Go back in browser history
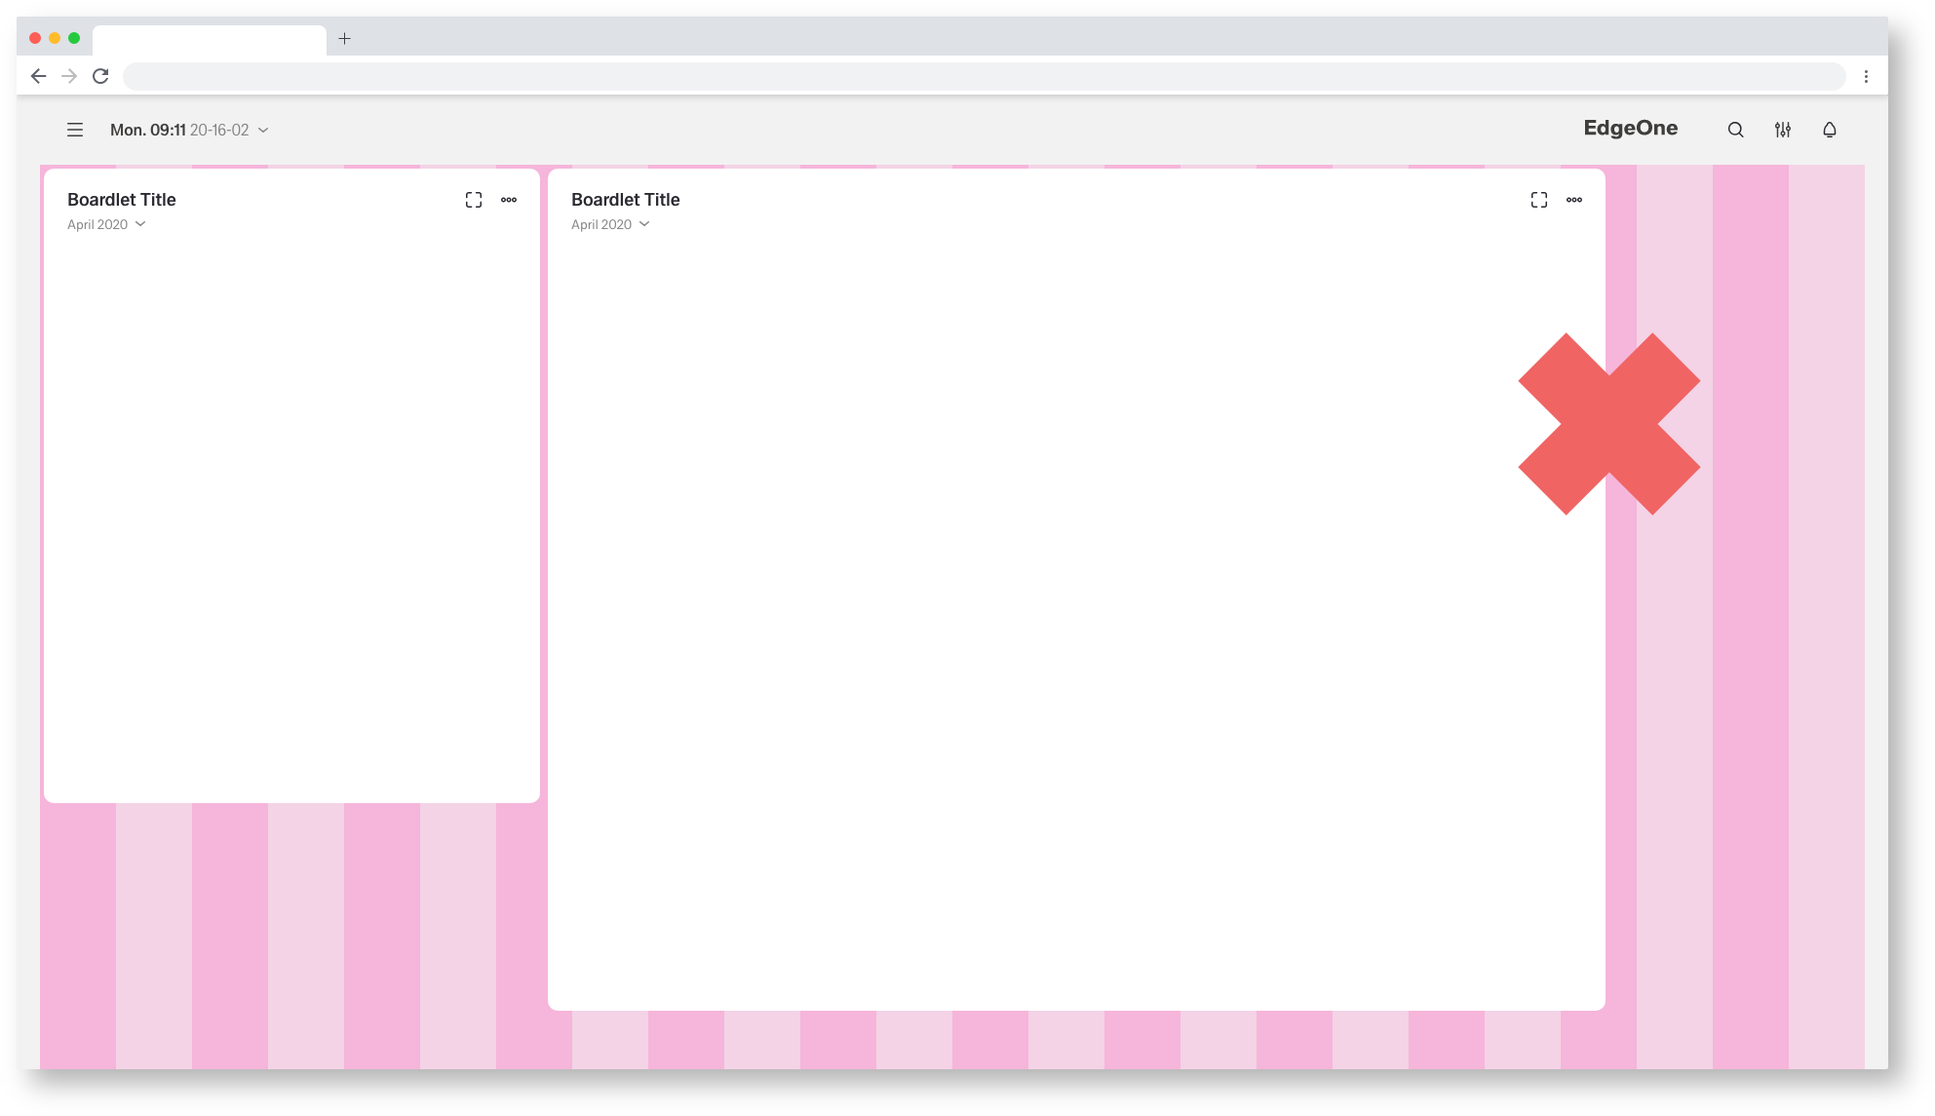1935x1116 pixels. click(x=38, y=76)
